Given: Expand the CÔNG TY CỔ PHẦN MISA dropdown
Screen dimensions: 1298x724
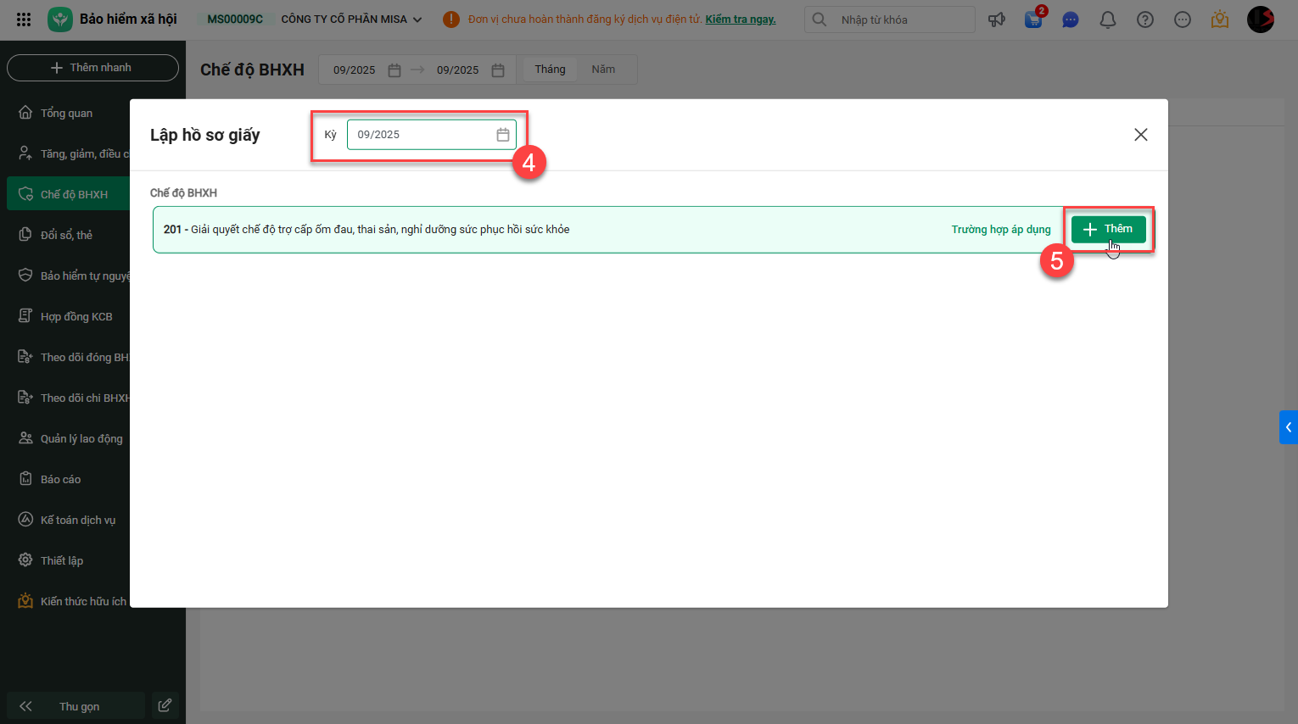Looking at the screenshot, I should tap(351, 19).
